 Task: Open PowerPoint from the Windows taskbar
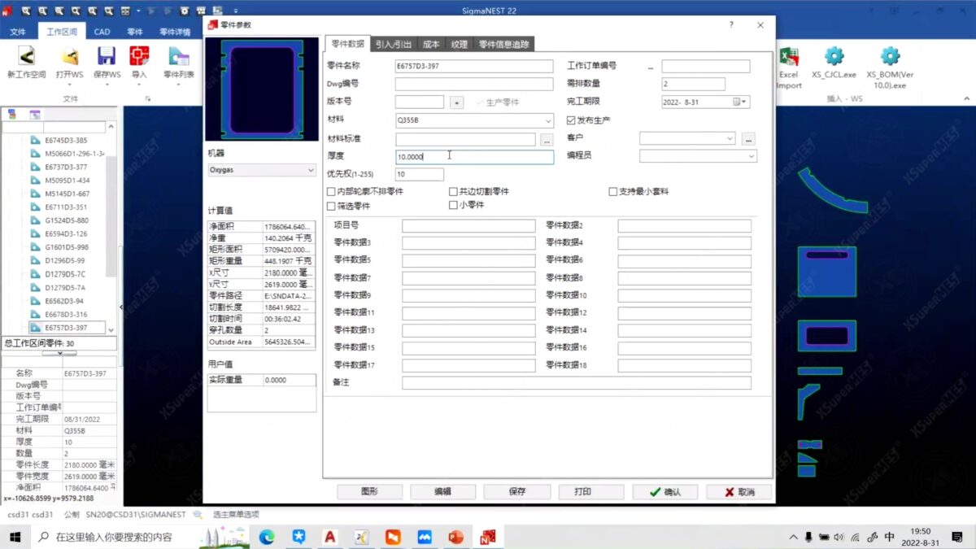(x=455, y=537)
